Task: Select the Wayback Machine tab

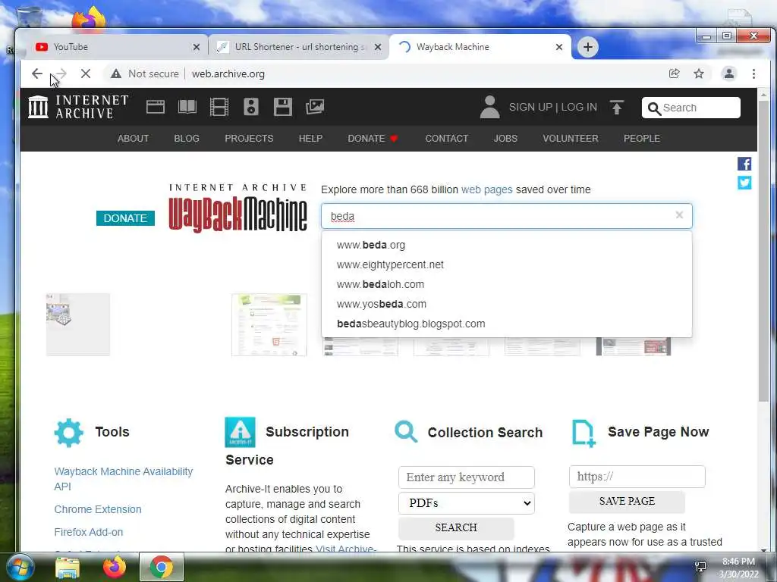Action: tap(480, 47)
